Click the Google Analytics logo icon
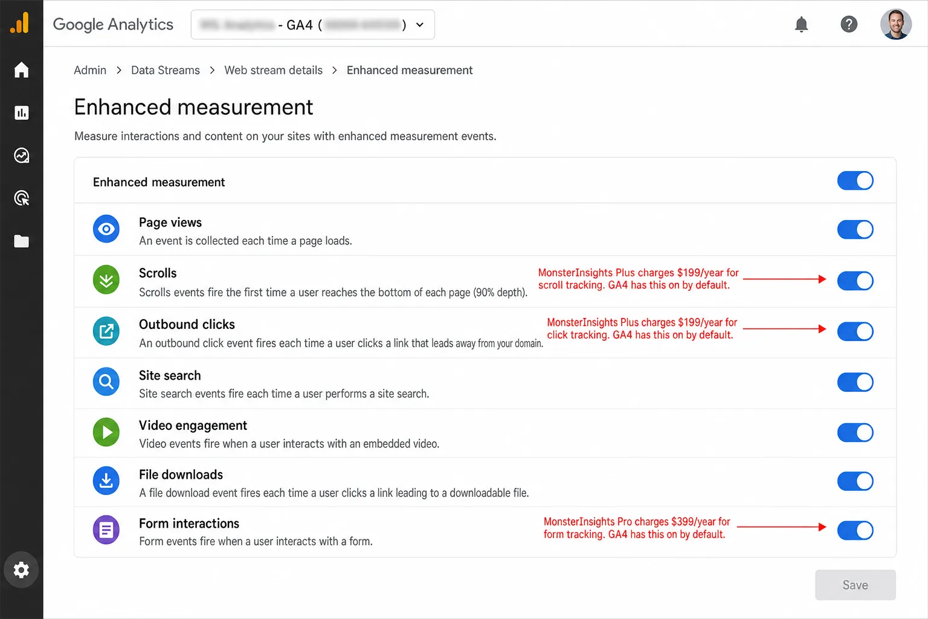Screen dimensions: 928x619 tap(20, 23)
